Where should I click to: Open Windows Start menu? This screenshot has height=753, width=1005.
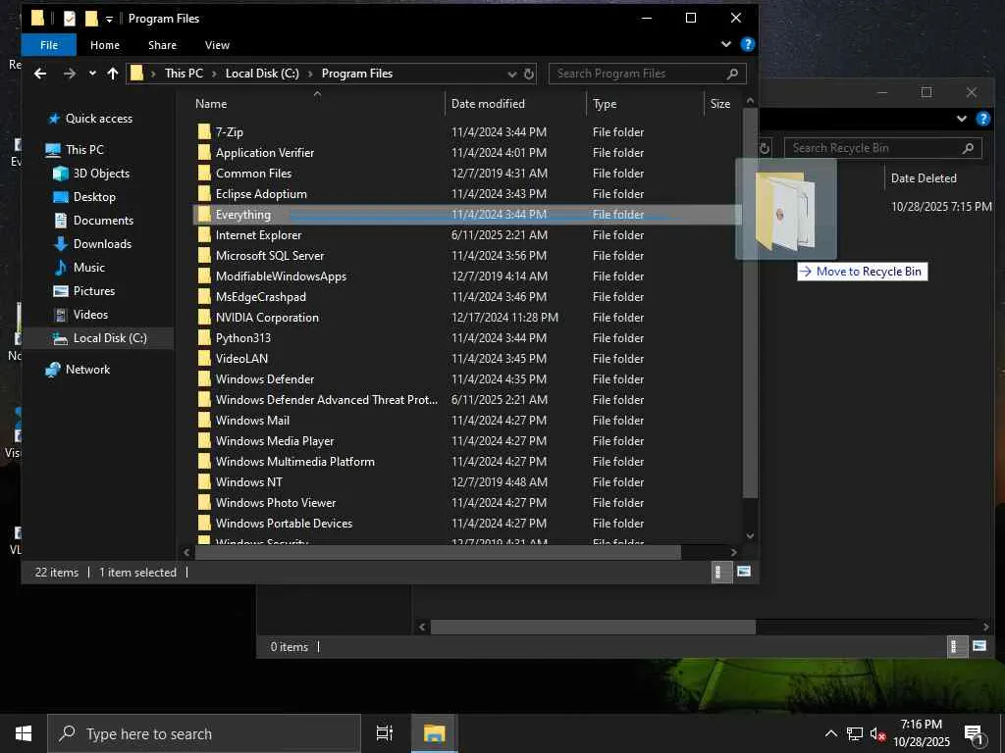[24, 733]
